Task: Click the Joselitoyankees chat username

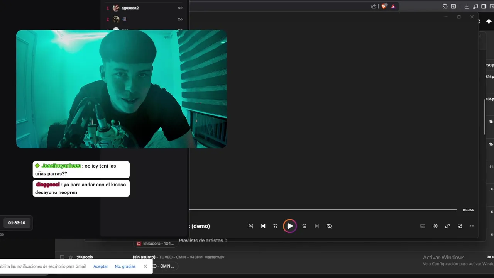Action: coord(61,166)
